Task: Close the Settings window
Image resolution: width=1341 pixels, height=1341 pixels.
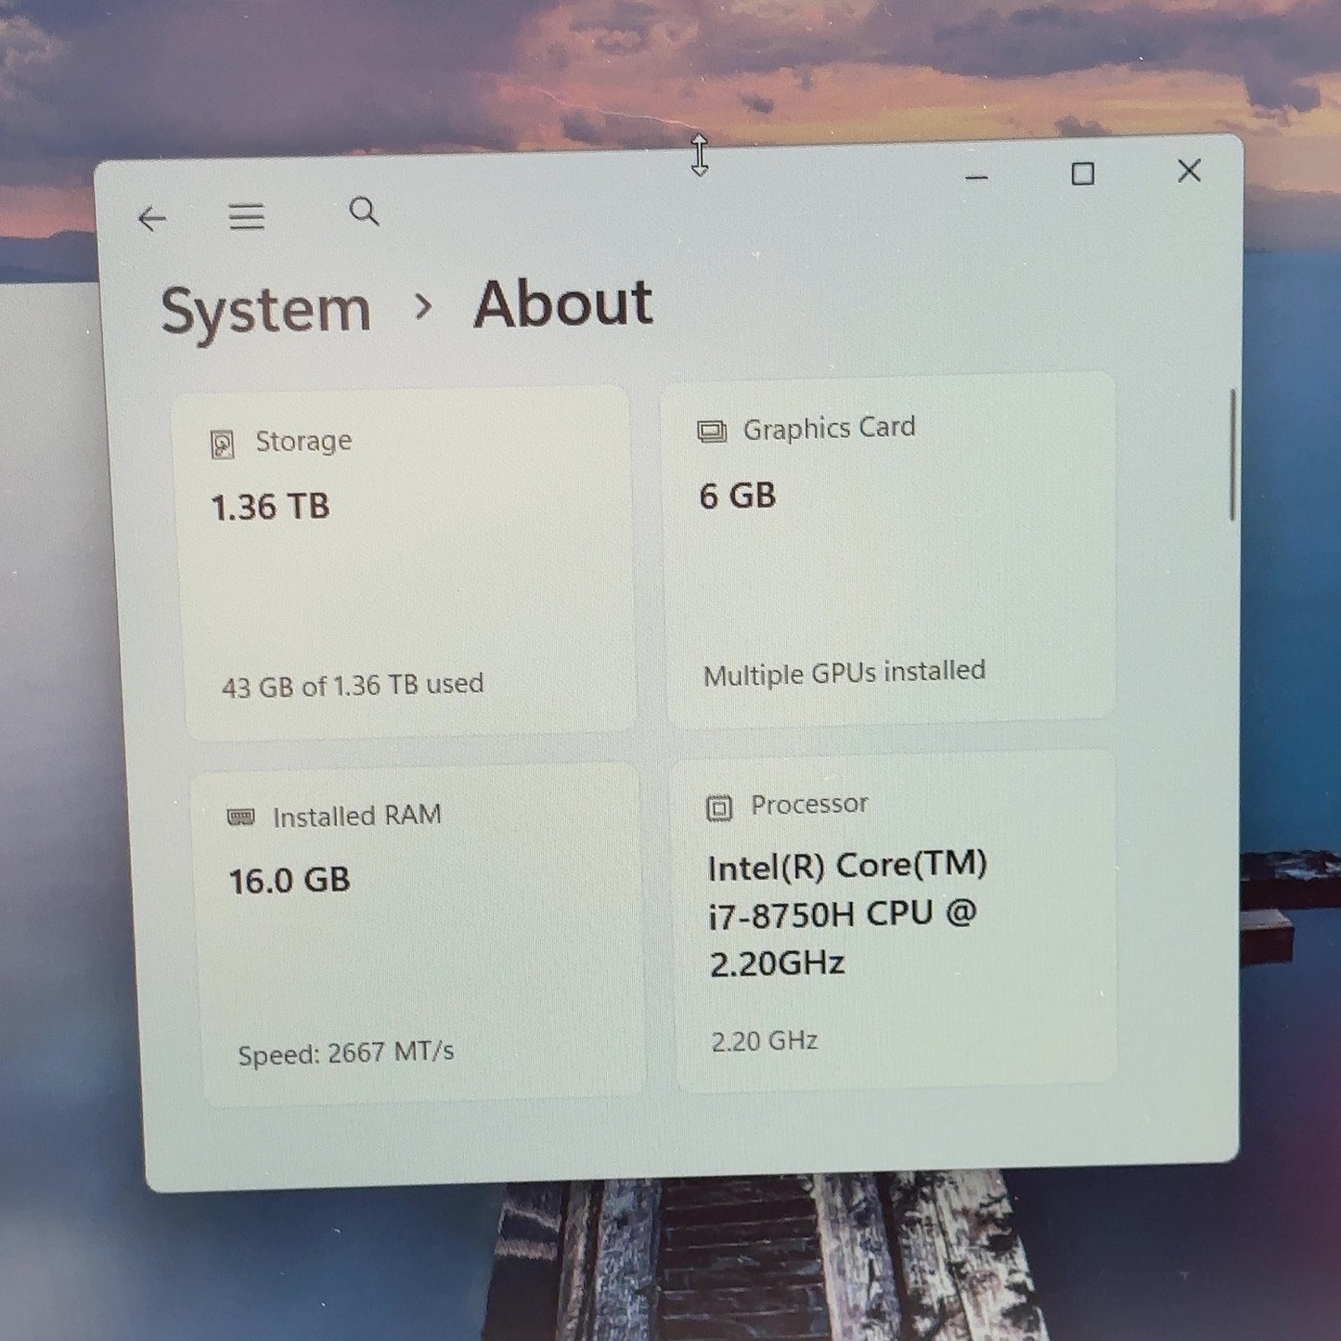Action: coord(1189,171)
